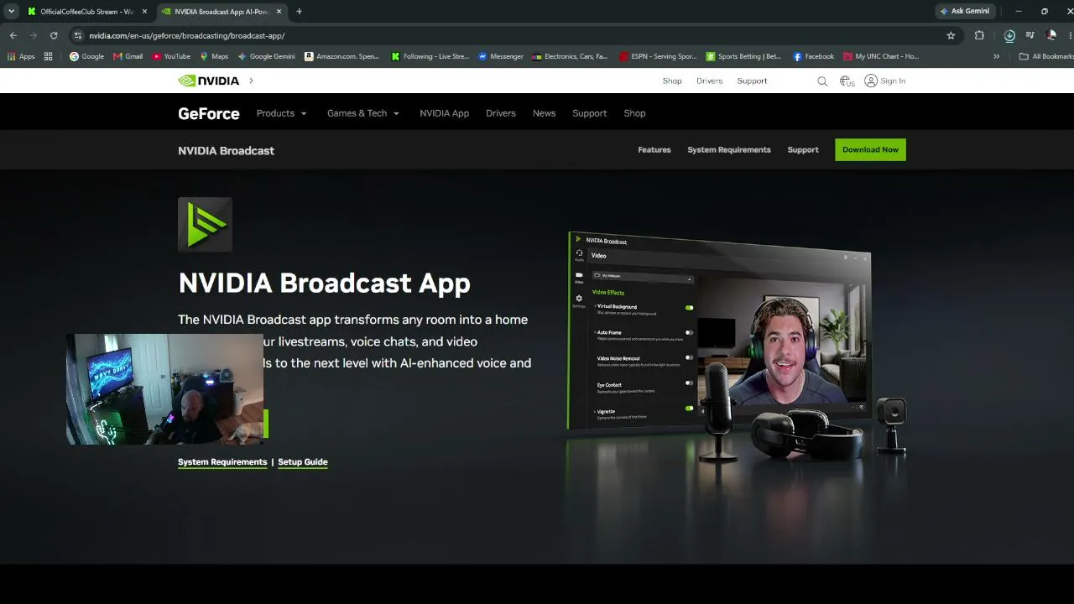Open the Chrome profile avatar
The image size is (1074, 604).
(1051, 35)
